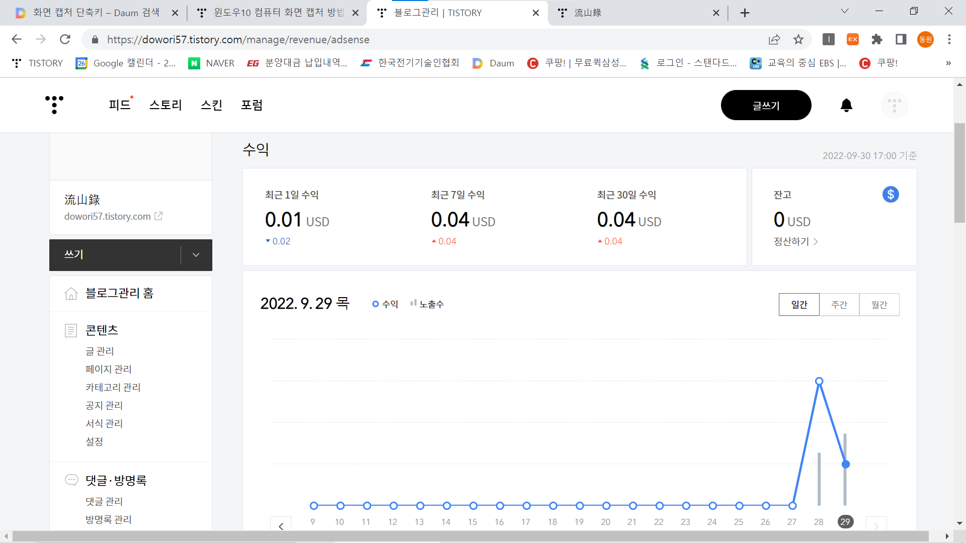Select 일간 chart view
The width and height of the screenshot is (966, 543).
[x=799, y=305]
